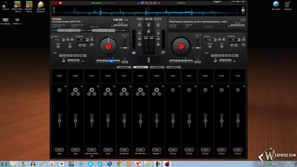Click pitch bend minus on left deck
Screen dimensions: 297x167
[x=123, y=62]
